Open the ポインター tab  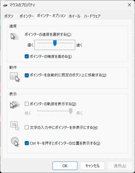coord(26,16)
